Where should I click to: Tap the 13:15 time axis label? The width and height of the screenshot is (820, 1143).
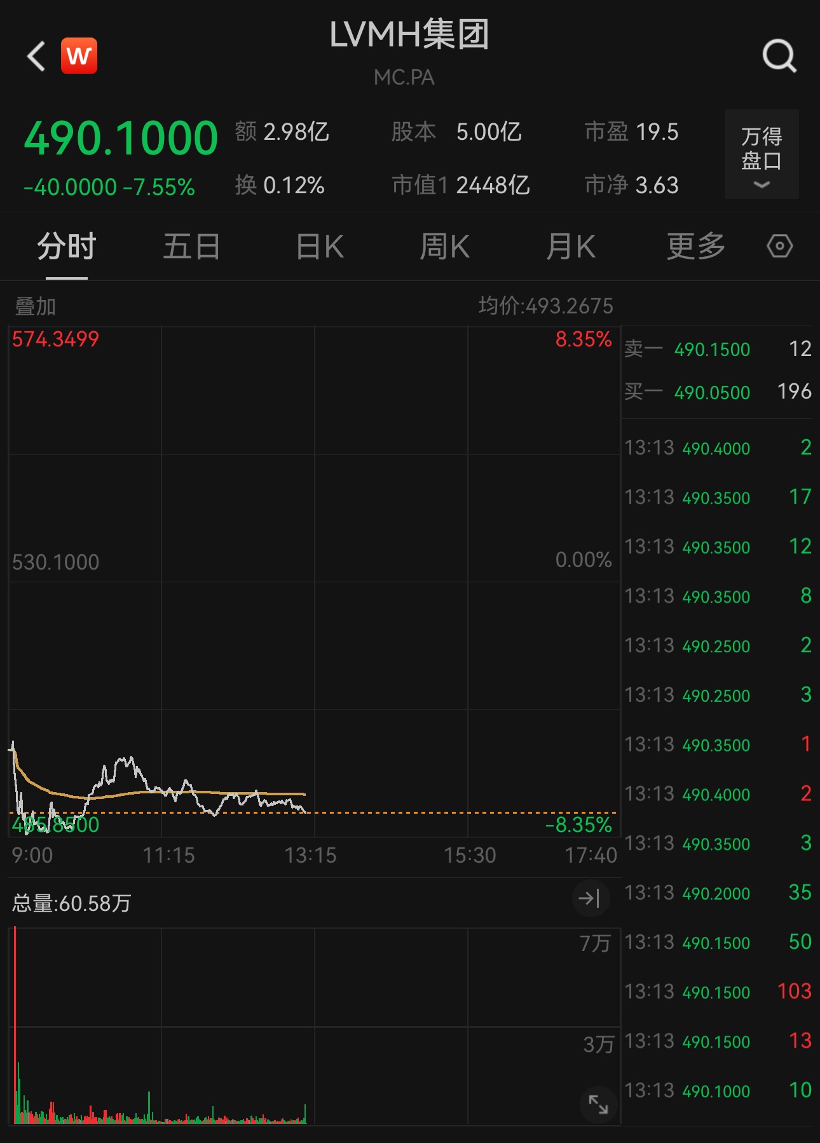[x=310, y=856]
